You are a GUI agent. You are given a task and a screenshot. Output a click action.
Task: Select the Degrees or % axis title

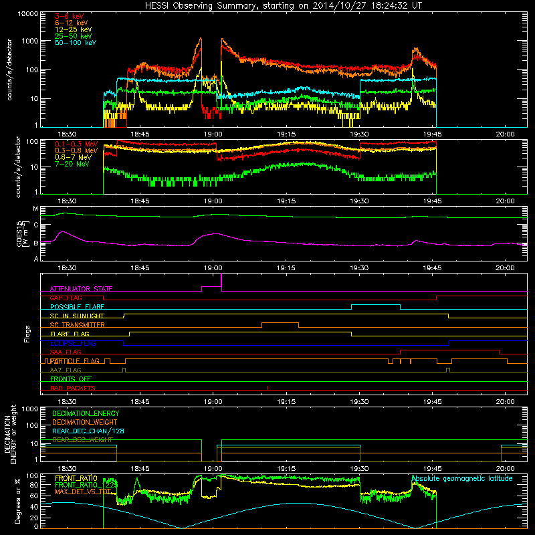point(17,501)
